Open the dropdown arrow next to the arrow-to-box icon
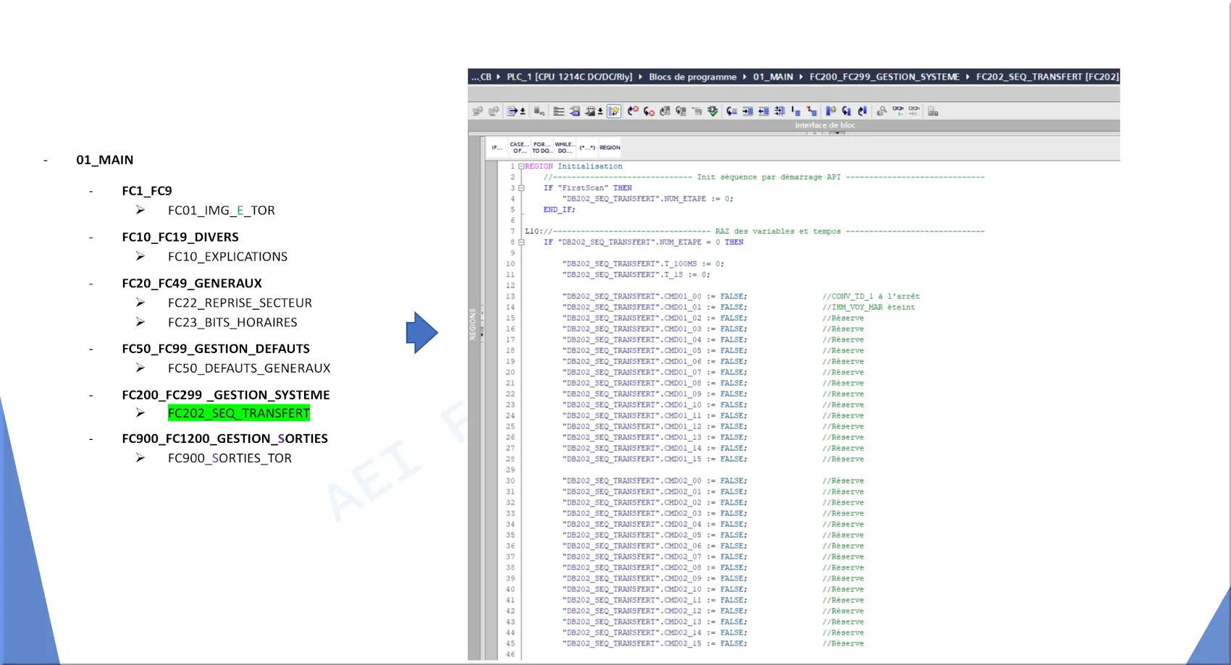 pos(523,111)
